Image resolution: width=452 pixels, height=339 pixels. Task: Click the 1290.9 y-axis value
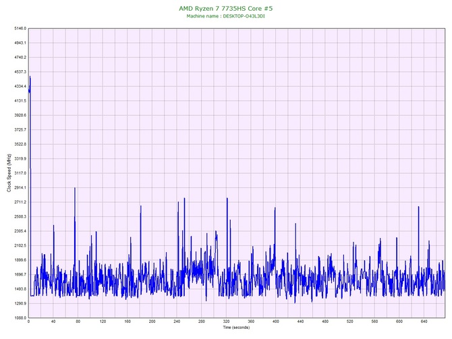20,303
